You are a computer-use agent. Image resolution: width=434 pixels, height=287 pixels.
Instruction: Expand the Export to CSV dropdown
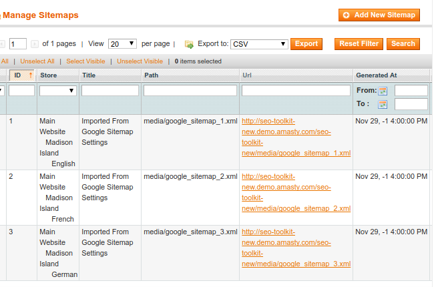(259, 44)
